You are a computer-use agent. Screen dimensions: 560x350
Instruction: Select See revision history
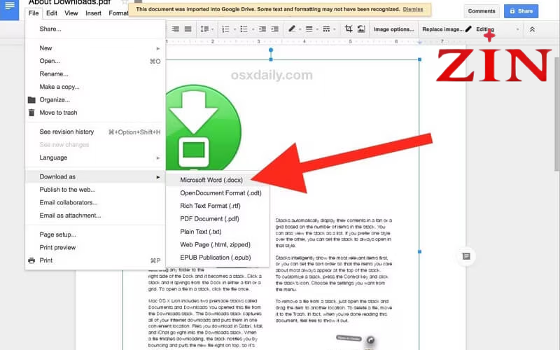pyautogui.click(x=95, y=132)
